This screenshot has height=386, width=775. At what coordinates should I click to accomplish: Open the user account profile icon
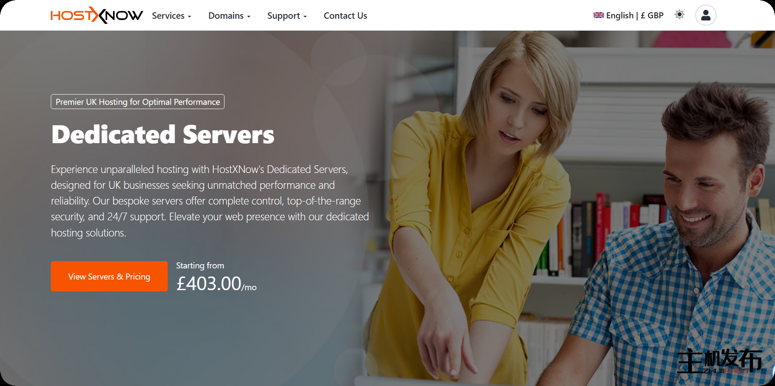pyautogui.click(x=705, y=15)
